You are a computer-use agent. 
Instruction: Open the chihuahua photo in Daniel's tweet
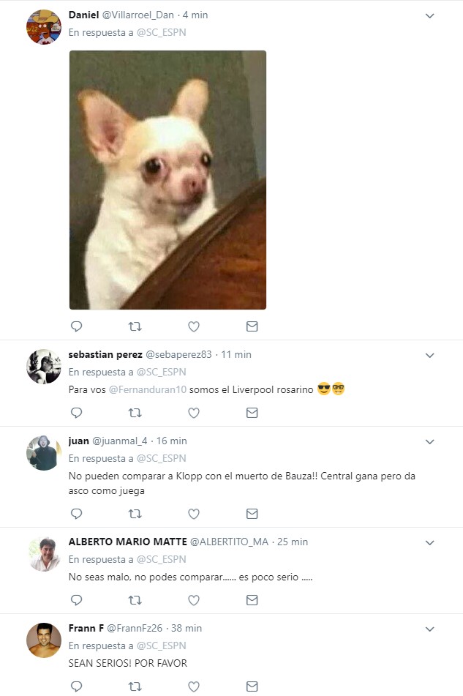[x=167, y=180]
